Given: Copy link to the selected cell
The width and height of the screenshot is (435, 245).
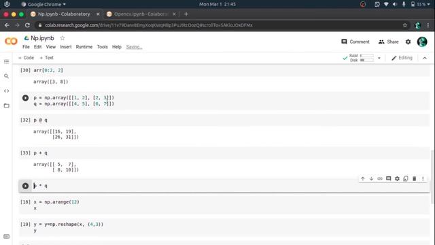Looking at the screenshot, I should 380,178.
